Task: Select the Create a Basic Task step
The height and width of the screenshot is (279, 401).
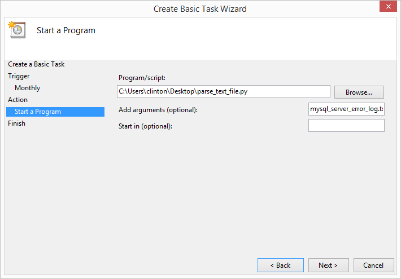Action: point(36,64)
